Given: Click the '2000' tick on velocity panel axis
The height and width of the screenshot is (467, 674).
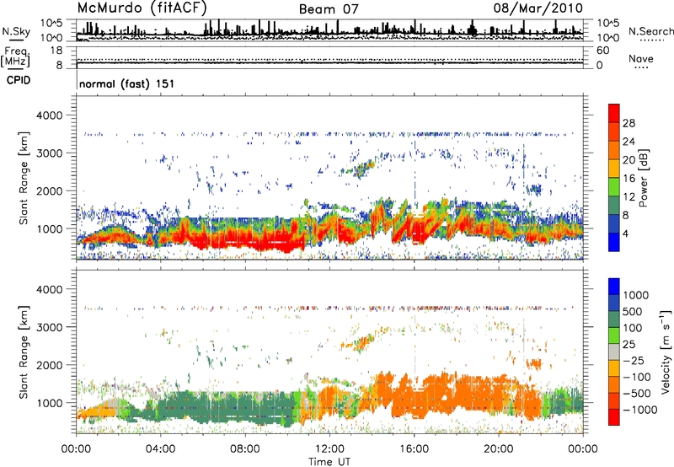Looking at the screenshot, I should tap(49, 365).
